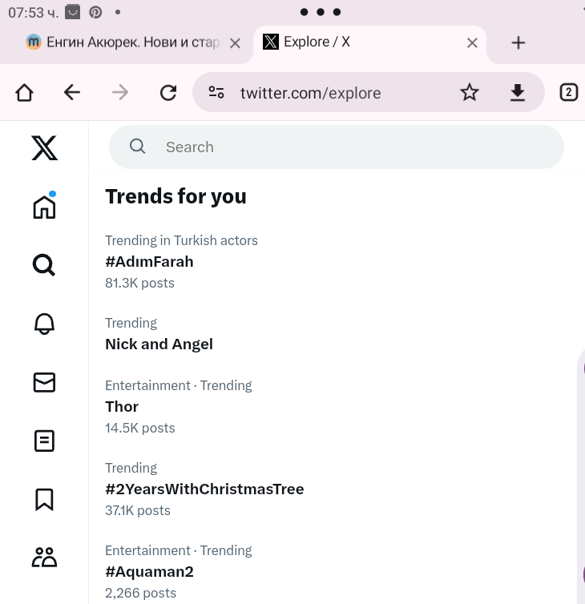Open Messages envelope icon
Viewport: 585px width, 604px height.
coord(44,382)
